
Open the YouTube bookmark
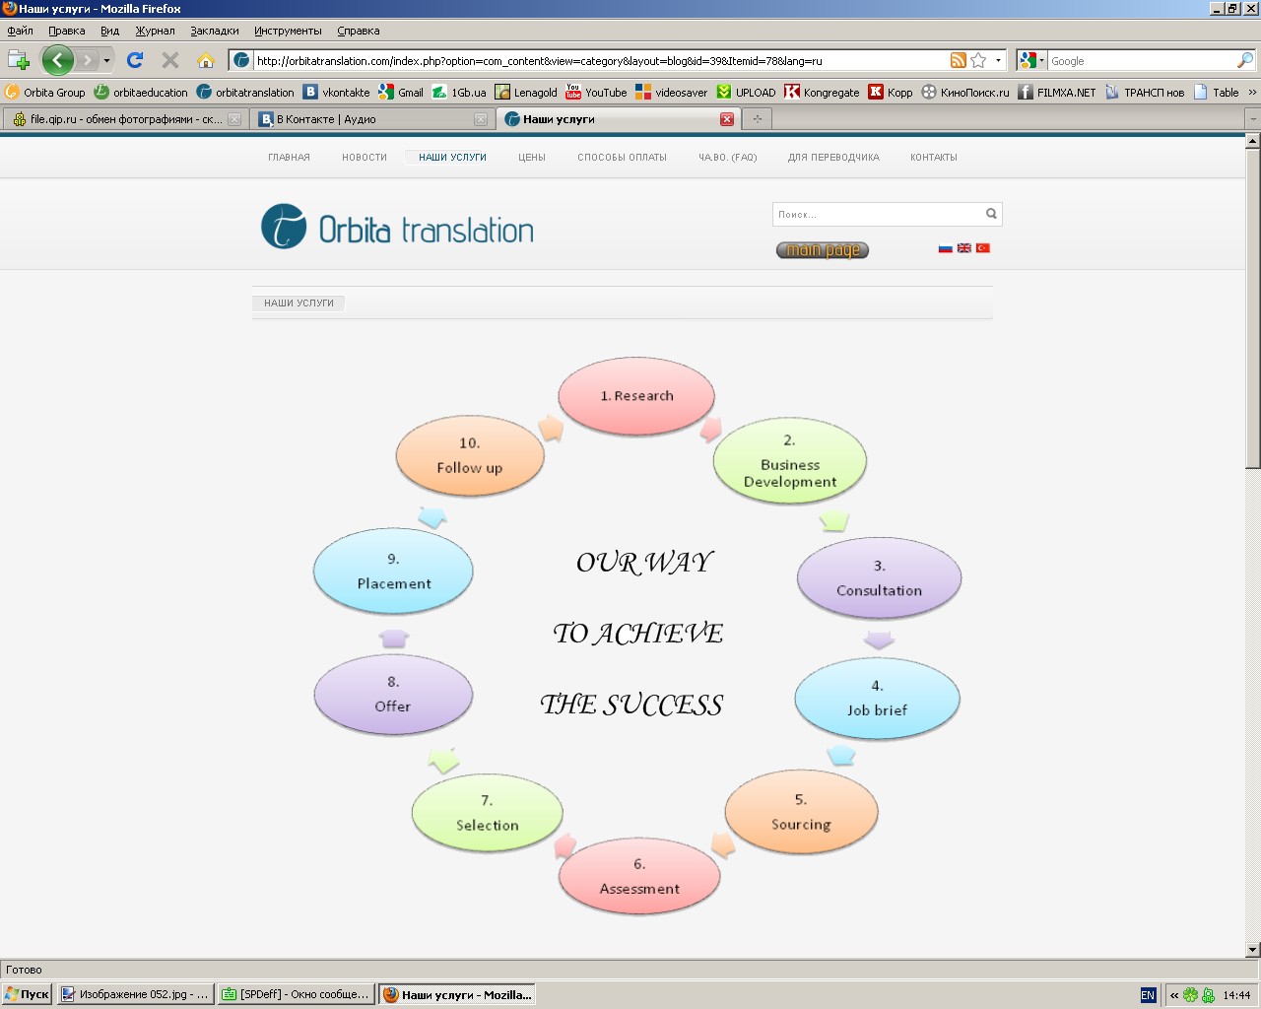pos(596,93)
